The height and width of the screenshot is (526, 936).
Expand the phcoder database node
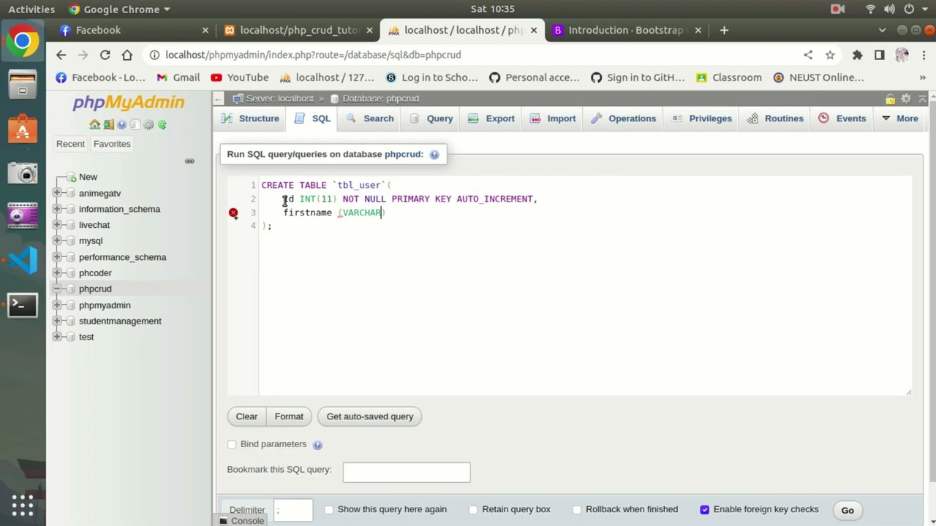point(57,273)
